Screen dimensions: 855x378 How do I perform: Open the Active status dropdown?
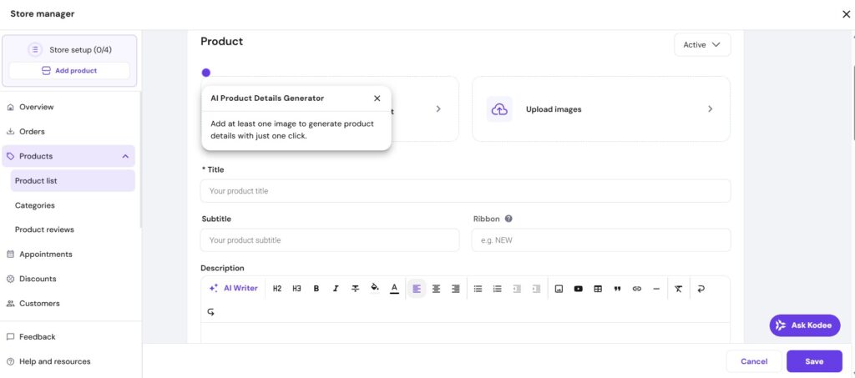tap(701, 45)
